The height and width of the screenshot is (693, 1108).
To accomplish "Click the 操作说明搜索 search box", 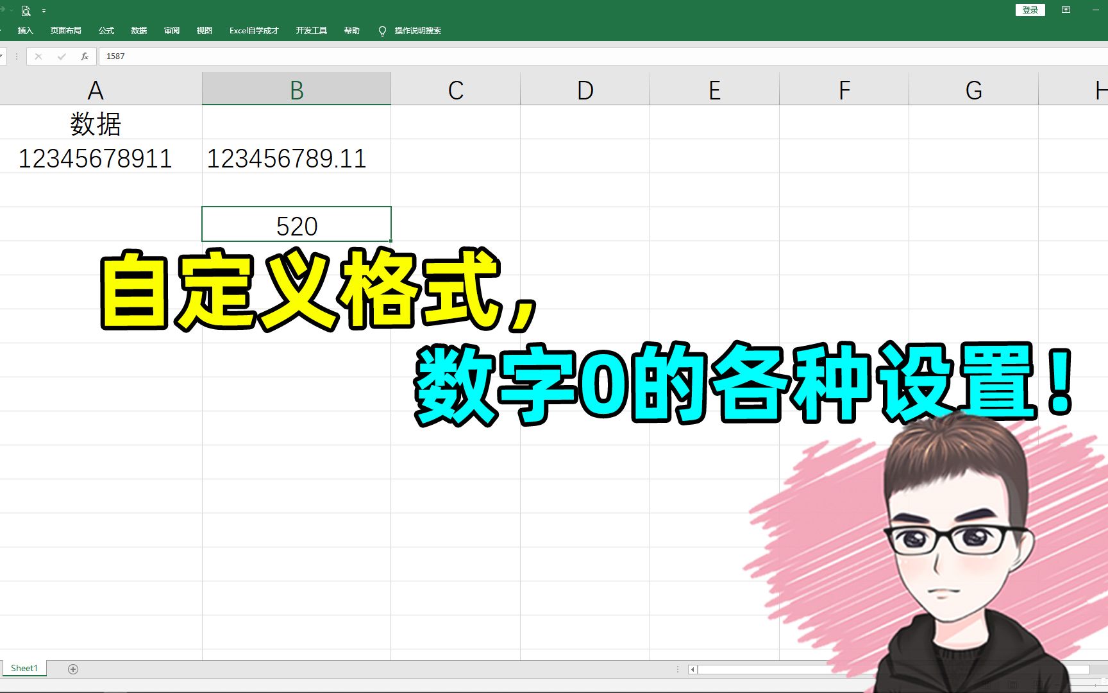I will [x=417, y=31].
